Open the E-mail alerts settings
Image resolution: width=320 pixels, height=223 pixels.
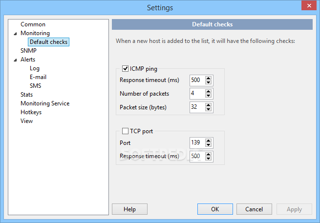pos(38,77)
